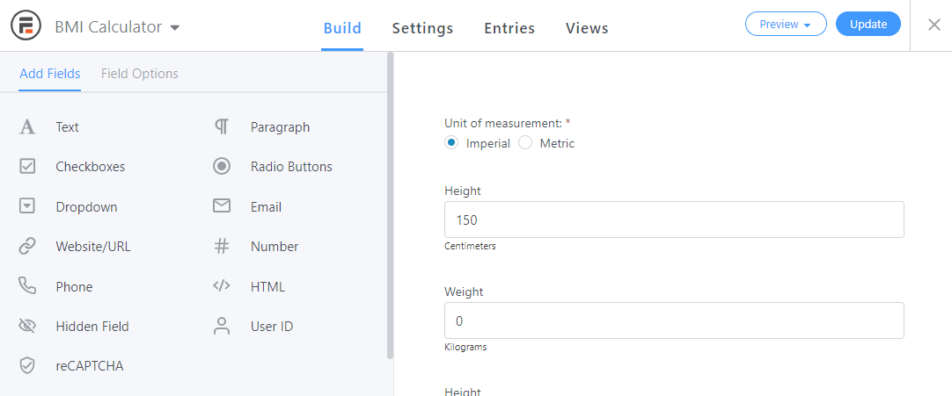
Task: Click the Number hash icon
Action: click(222, 247)
